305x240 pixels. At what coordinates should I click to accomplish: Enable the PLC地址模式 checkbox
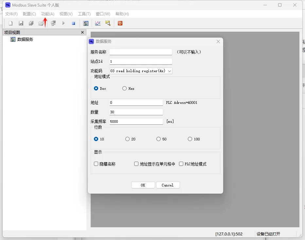pyautogui.click(x=181, y=164)
